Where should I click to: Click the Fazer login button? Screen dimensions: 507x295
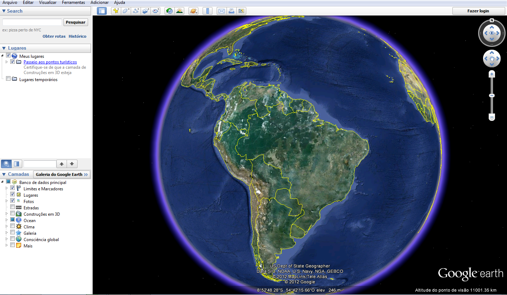click(x=478, y=11)
